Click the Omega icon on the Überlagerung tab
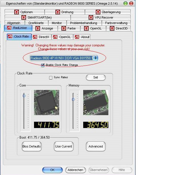The width and height of the screenshot is (183, 175). coord(98,12)
